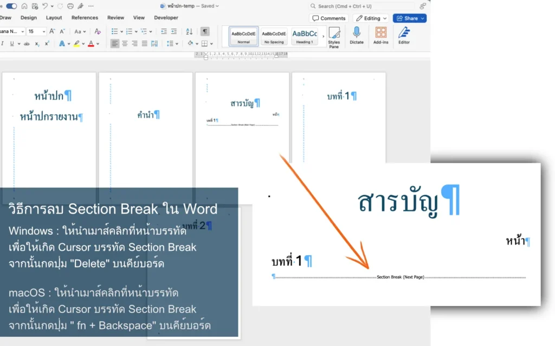Insert a bulleted list

(114, 31)
